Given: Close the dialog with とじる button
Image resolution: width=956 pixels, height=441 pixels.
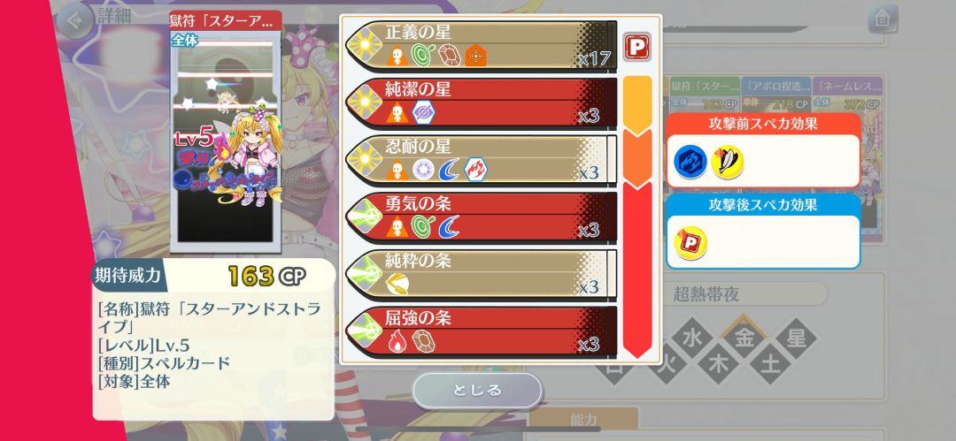Looking at the screenshot, I should [x=477, y=391].
